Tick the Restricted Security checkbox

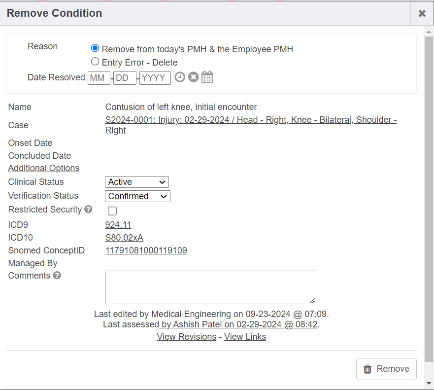click(112, 211)
